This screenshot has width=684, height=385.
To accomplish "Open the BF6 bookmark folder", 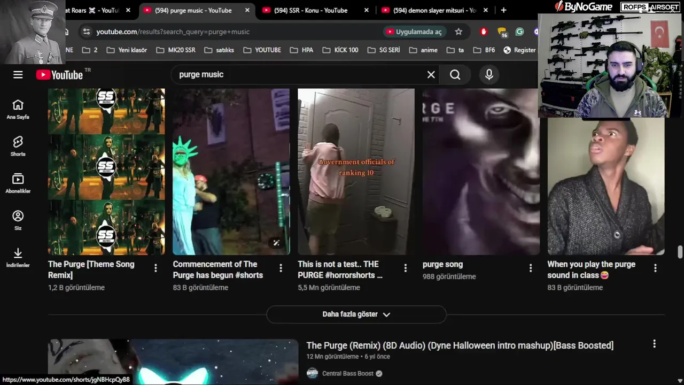I will click(x=484, y=50).
